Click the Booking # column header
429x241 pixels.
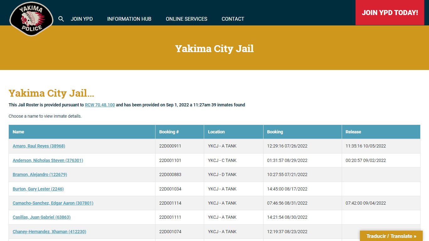click(x=180, y=132)
